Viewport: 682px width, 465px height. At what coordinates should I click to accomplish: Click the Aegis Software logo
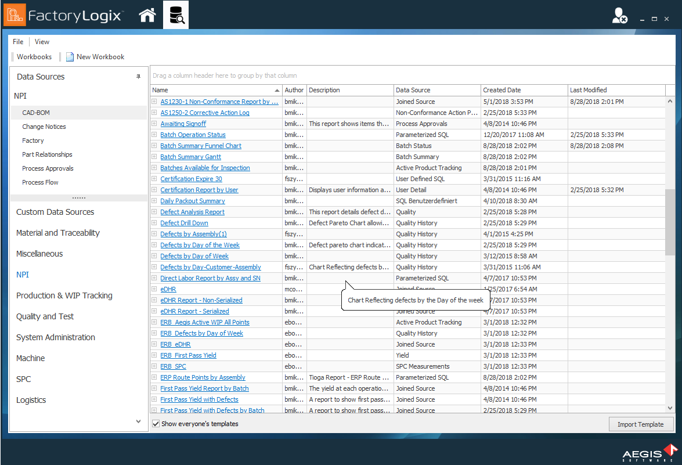[x=649, y=452]
